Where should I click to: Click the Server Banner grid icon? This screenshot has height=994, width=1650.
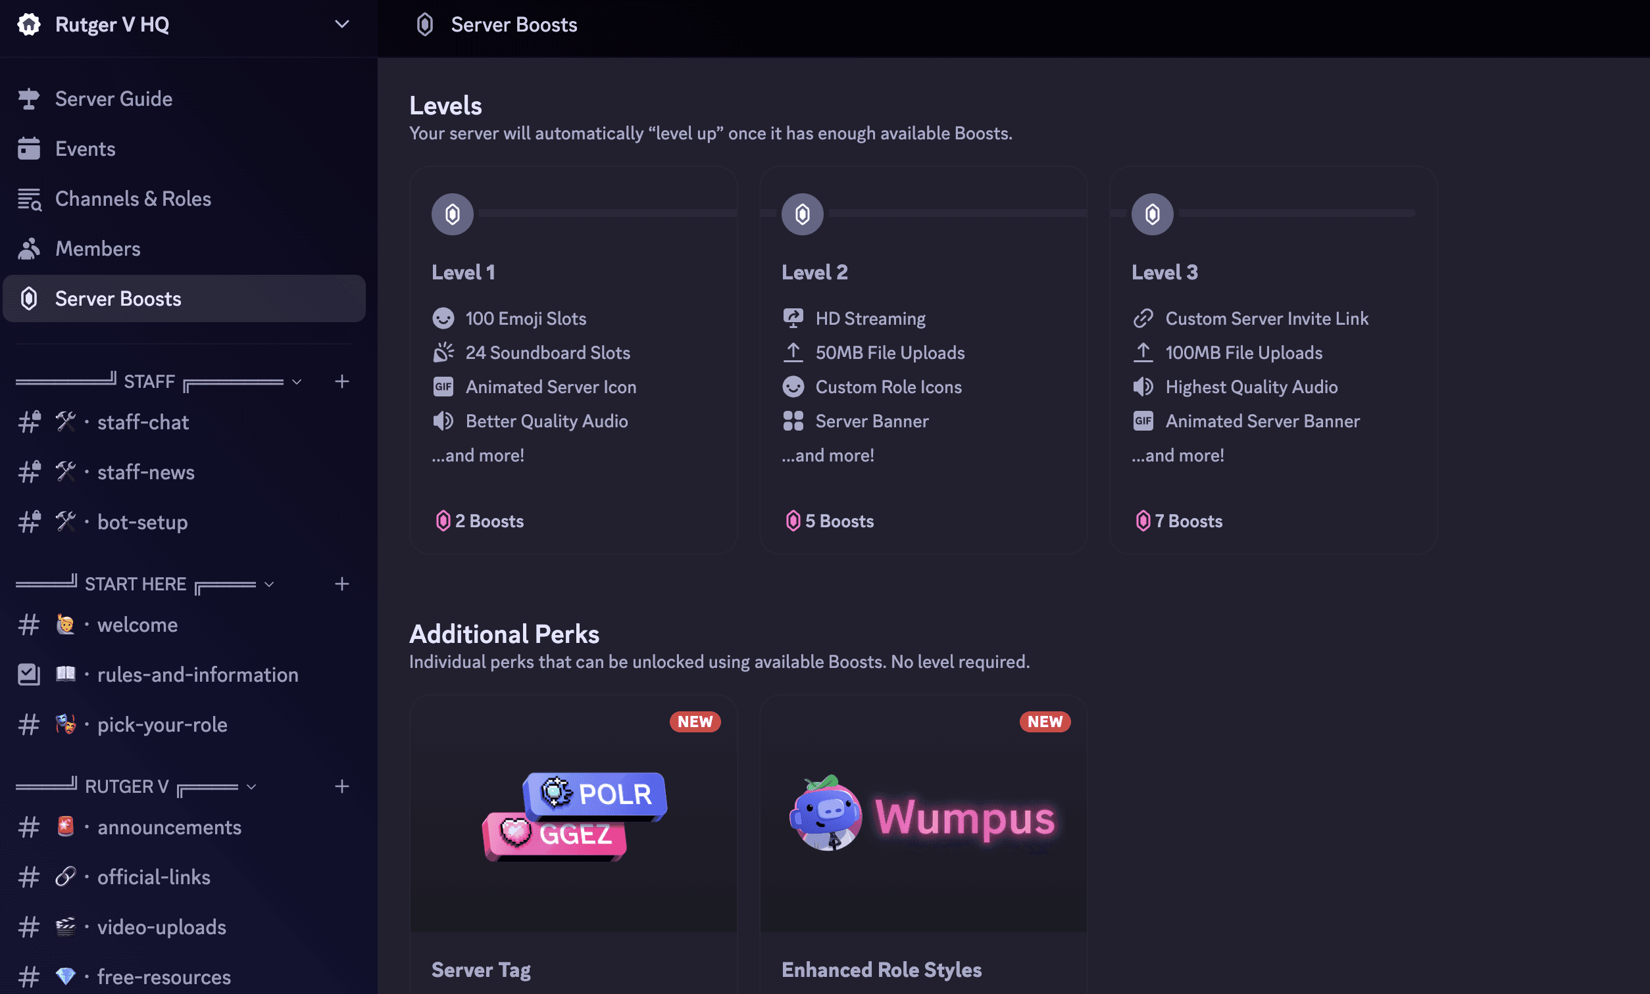click(x=793, y=421)
